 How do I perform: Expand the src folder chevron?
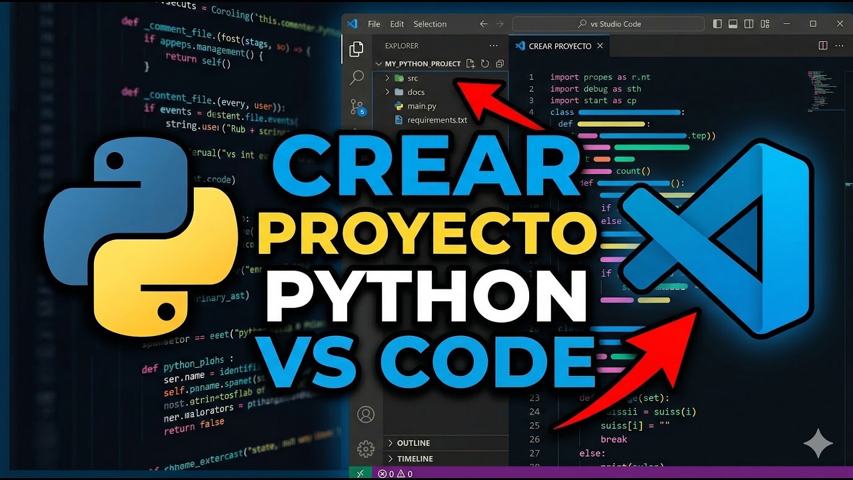[x=387, y=78]
